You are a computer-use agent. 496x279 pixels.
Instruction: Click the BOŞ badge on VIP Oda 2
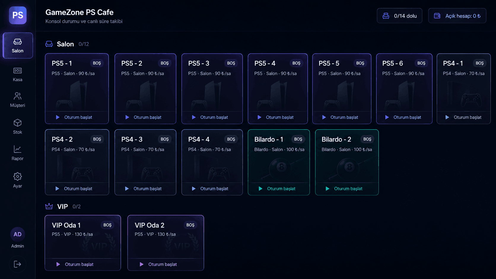coord(190,225)
